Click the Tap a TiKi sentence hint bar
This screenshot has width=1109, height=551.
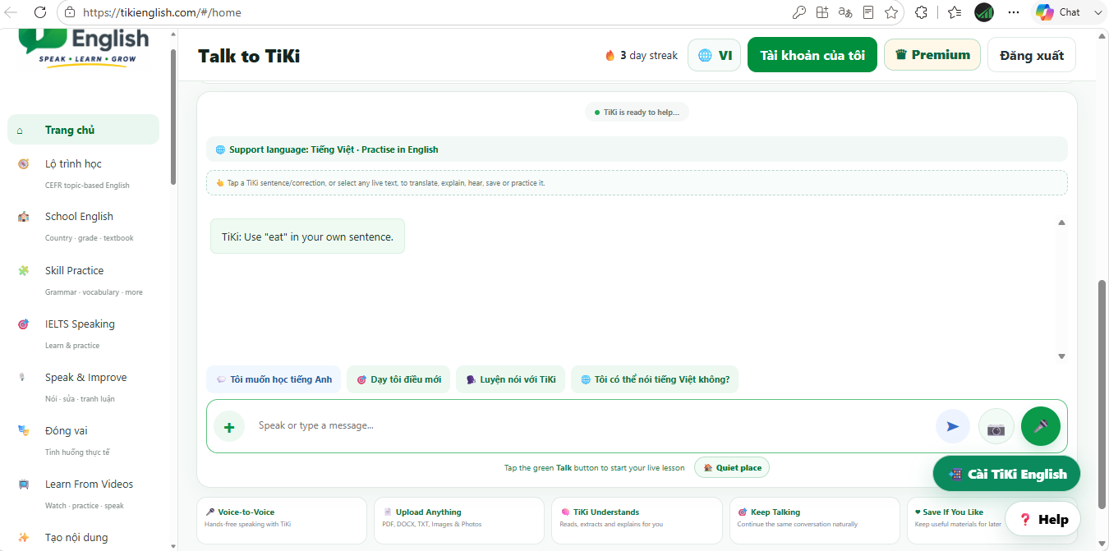tap(637, 182)
